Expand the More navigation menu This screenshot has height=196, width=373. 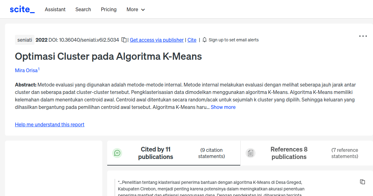click(x=136, y=10)
